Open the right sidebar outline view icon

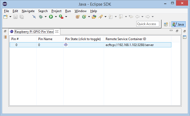pyautogui.click(x=185, y=37)
